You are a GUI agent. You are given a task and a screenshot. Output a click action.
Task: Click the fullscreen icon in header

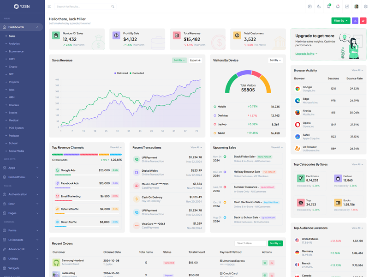point(347,6)
